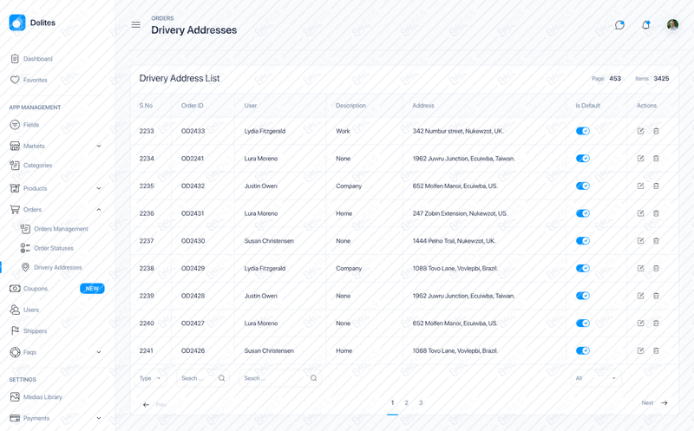Open Dashboard in the sidebar
Image resolution: width=694 pixels, height=431 pixels.
point(31,59)
